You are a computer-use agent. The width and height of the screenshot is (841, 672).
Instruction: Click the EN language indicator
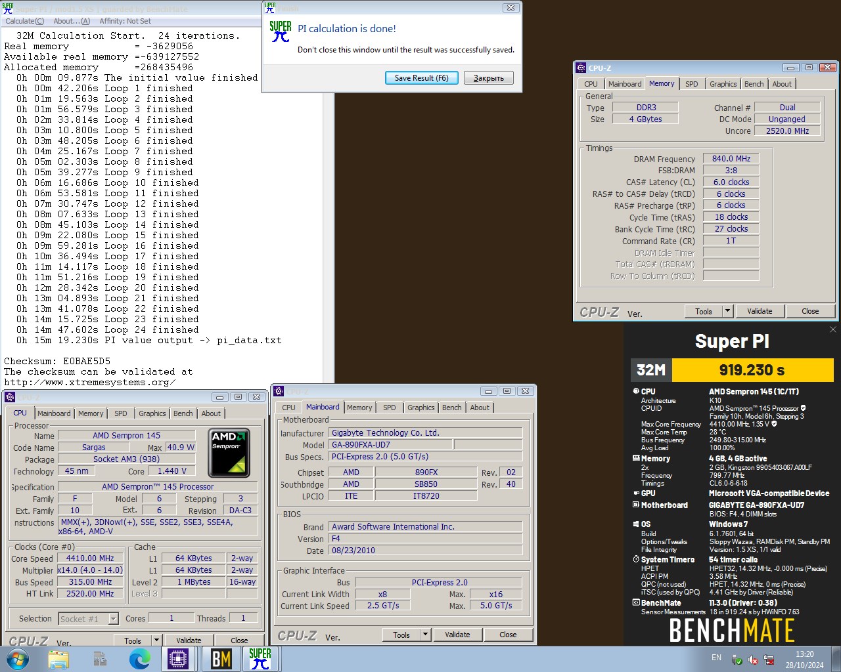(x=716, y=657)
